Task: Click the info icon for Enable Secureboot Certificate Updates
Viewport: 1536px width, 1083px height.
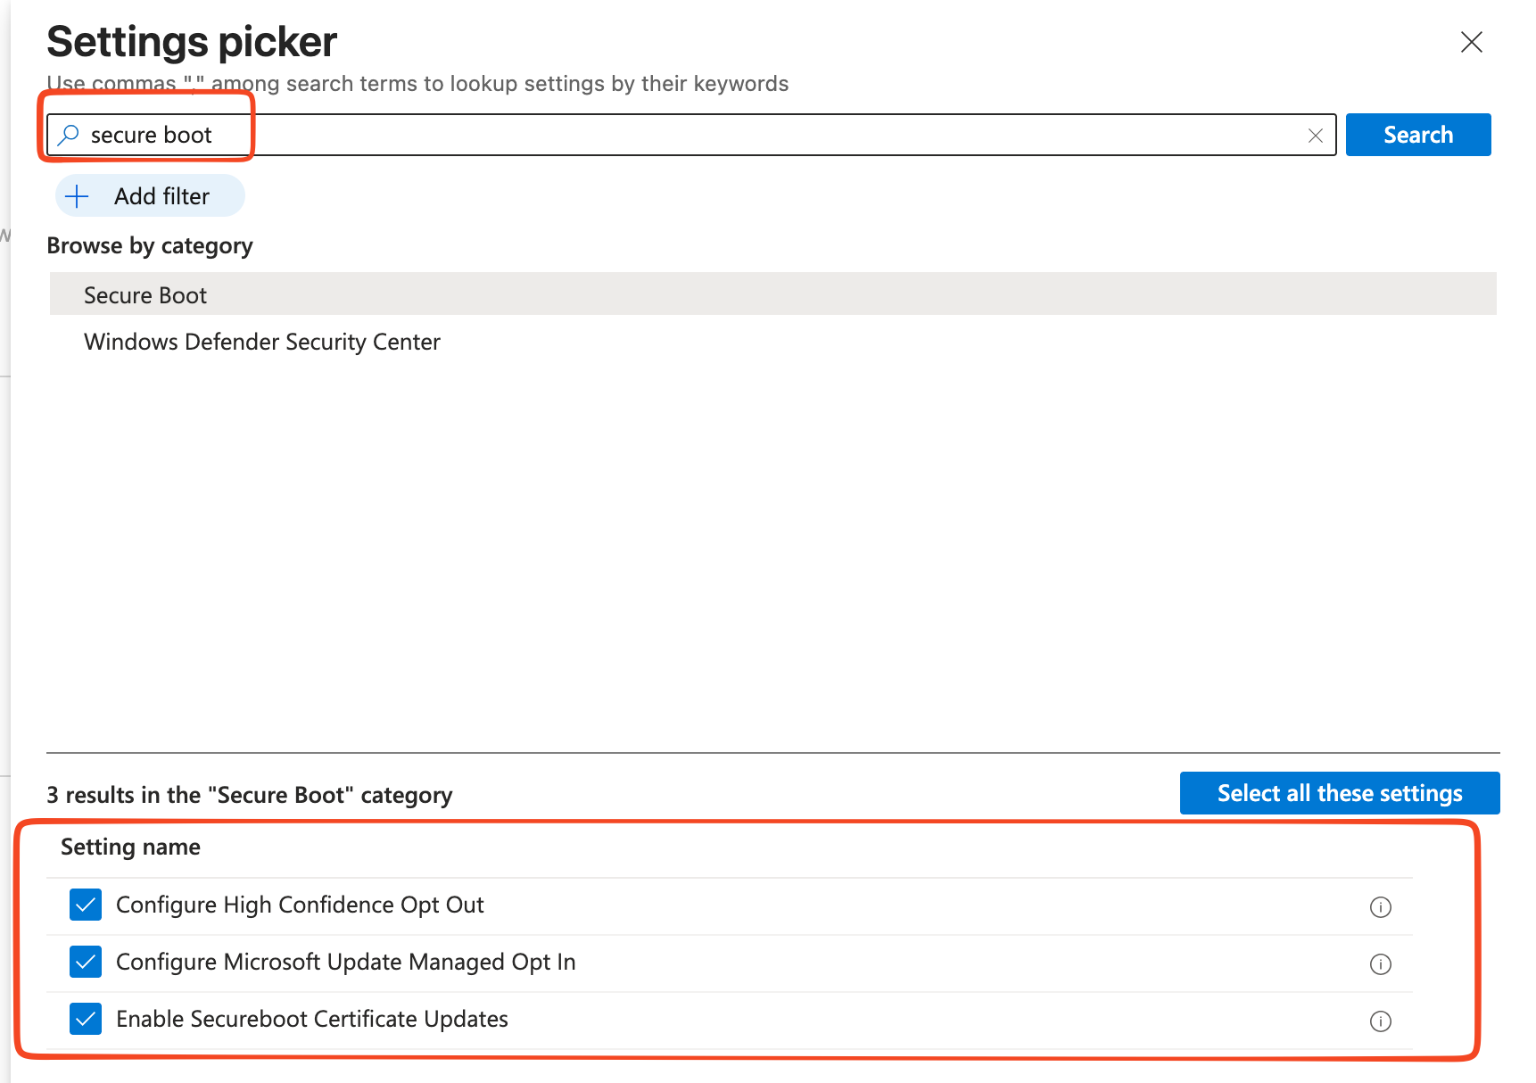Action: coord(1380,1021)
